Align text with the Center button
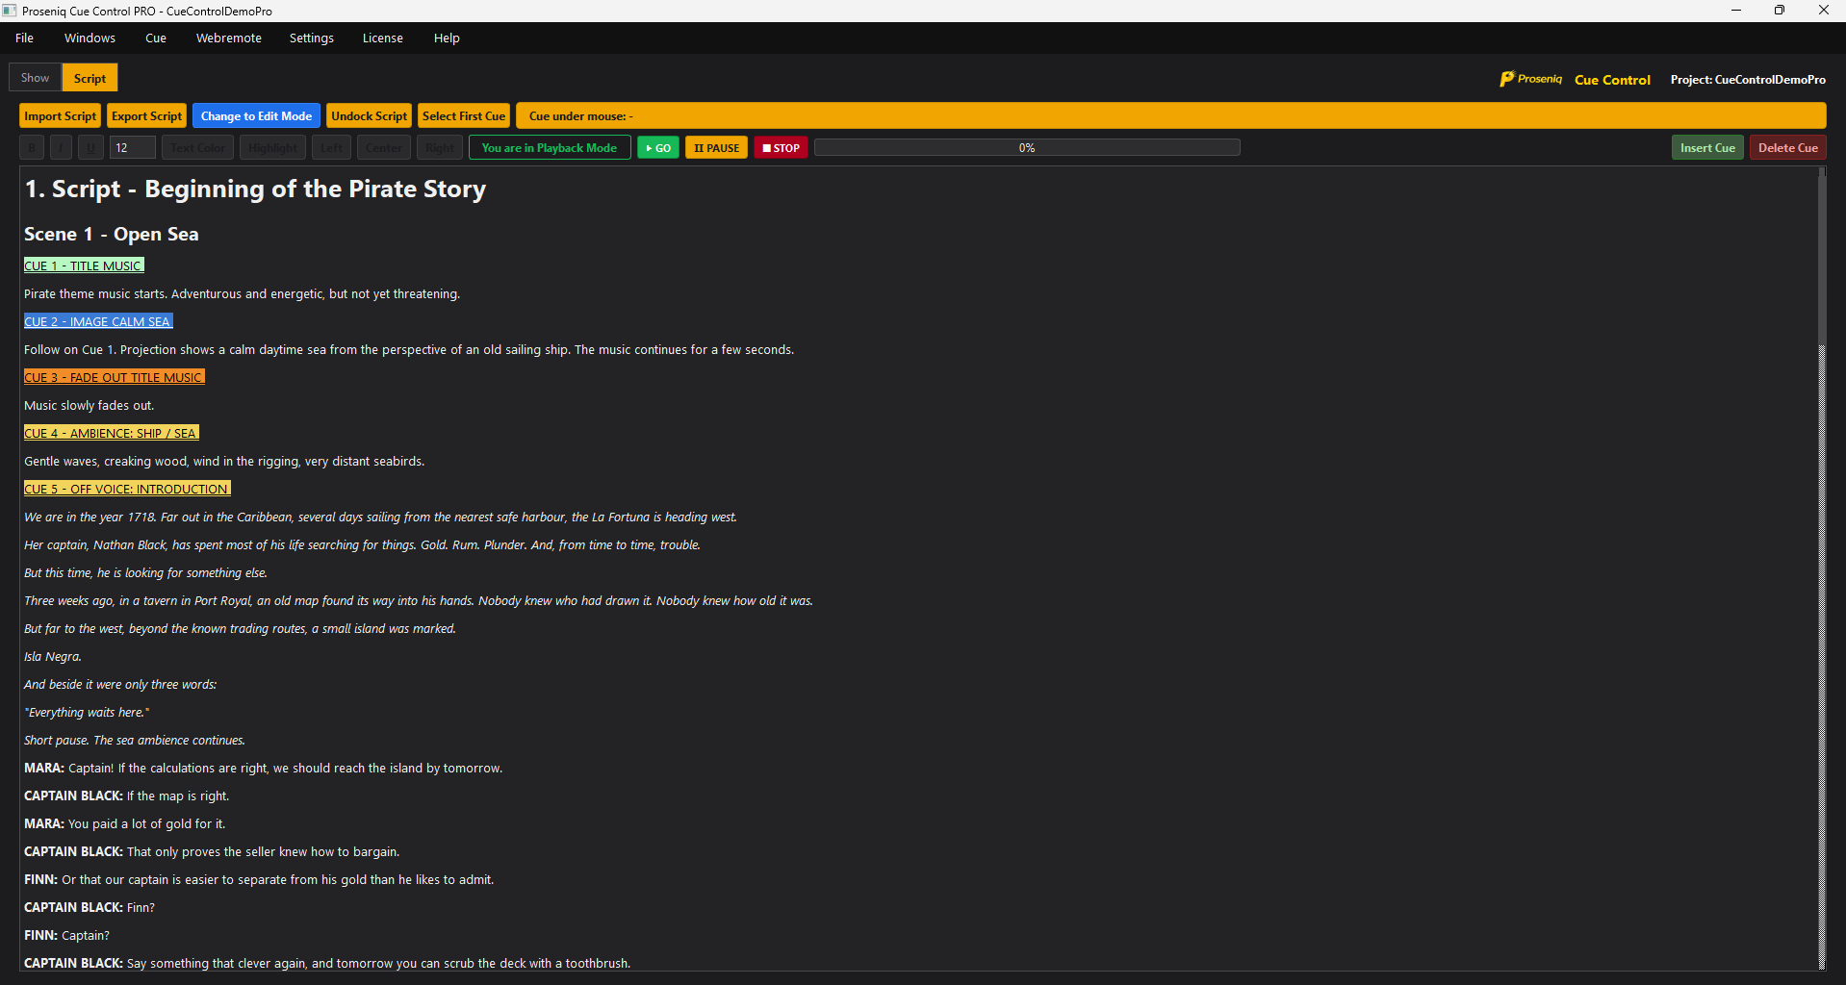Image resolution: width=1846 pixels, height=985 pixels. coord(384,147)
